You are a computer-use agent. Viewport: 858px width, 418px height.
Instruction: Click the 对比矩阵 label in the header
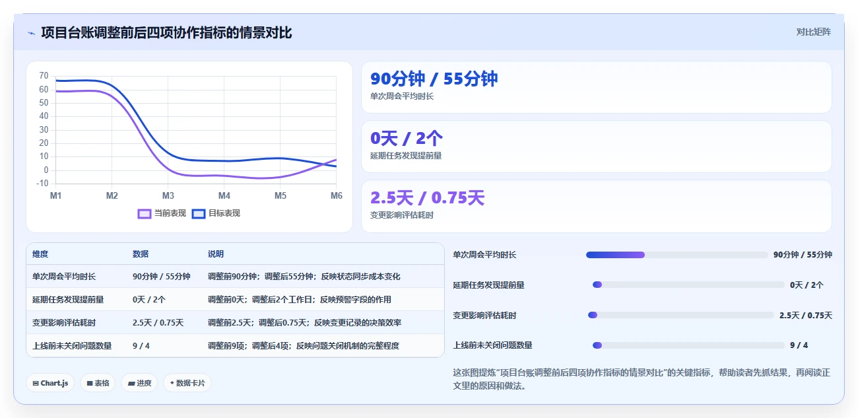click(813, 32)
